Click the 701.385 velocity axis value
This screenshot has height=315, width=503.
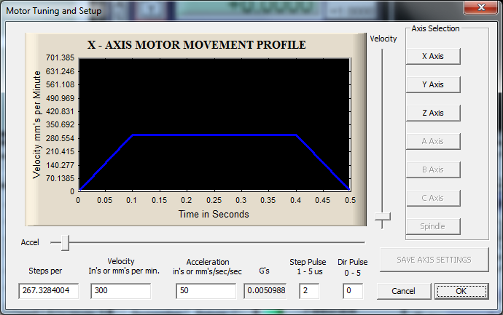coord(60,57)
